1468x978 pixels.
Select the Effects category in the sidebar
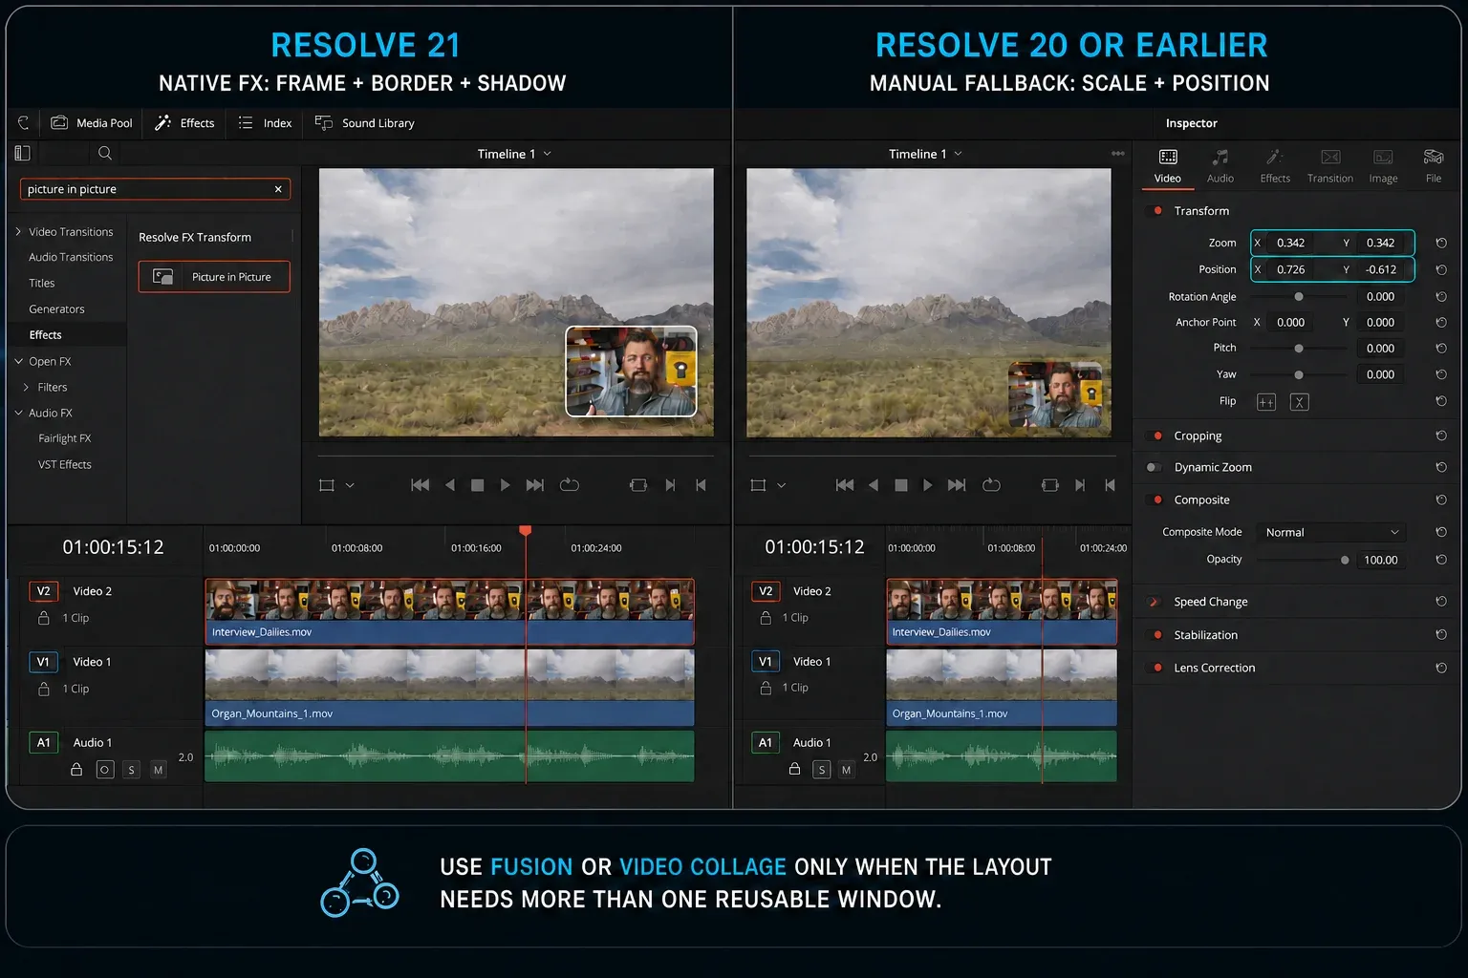coord(45,334)
